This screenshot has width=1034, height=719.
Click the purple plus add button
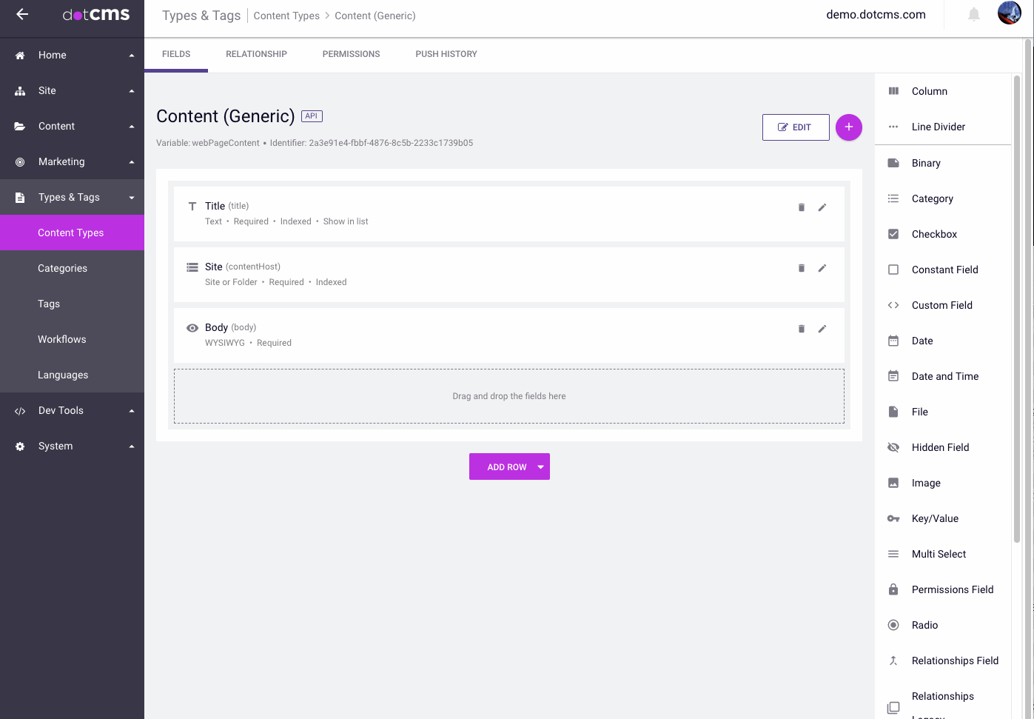click(848, 127)
